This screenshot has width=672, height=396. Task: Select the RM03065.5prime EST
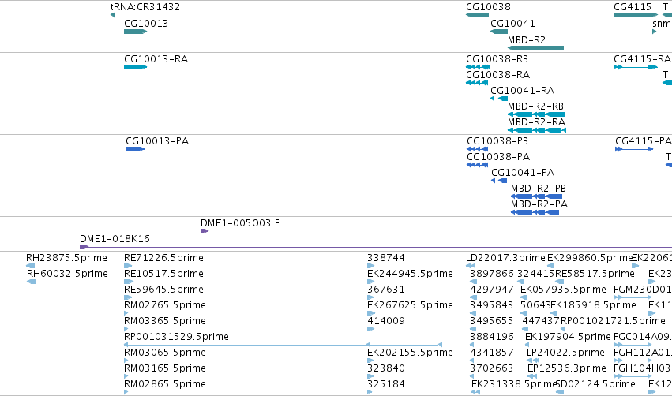[126, 361]
